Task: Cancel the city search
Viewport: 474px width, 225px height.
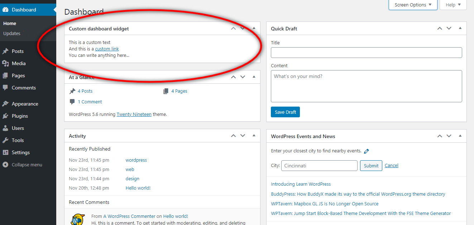Action: 392,165
